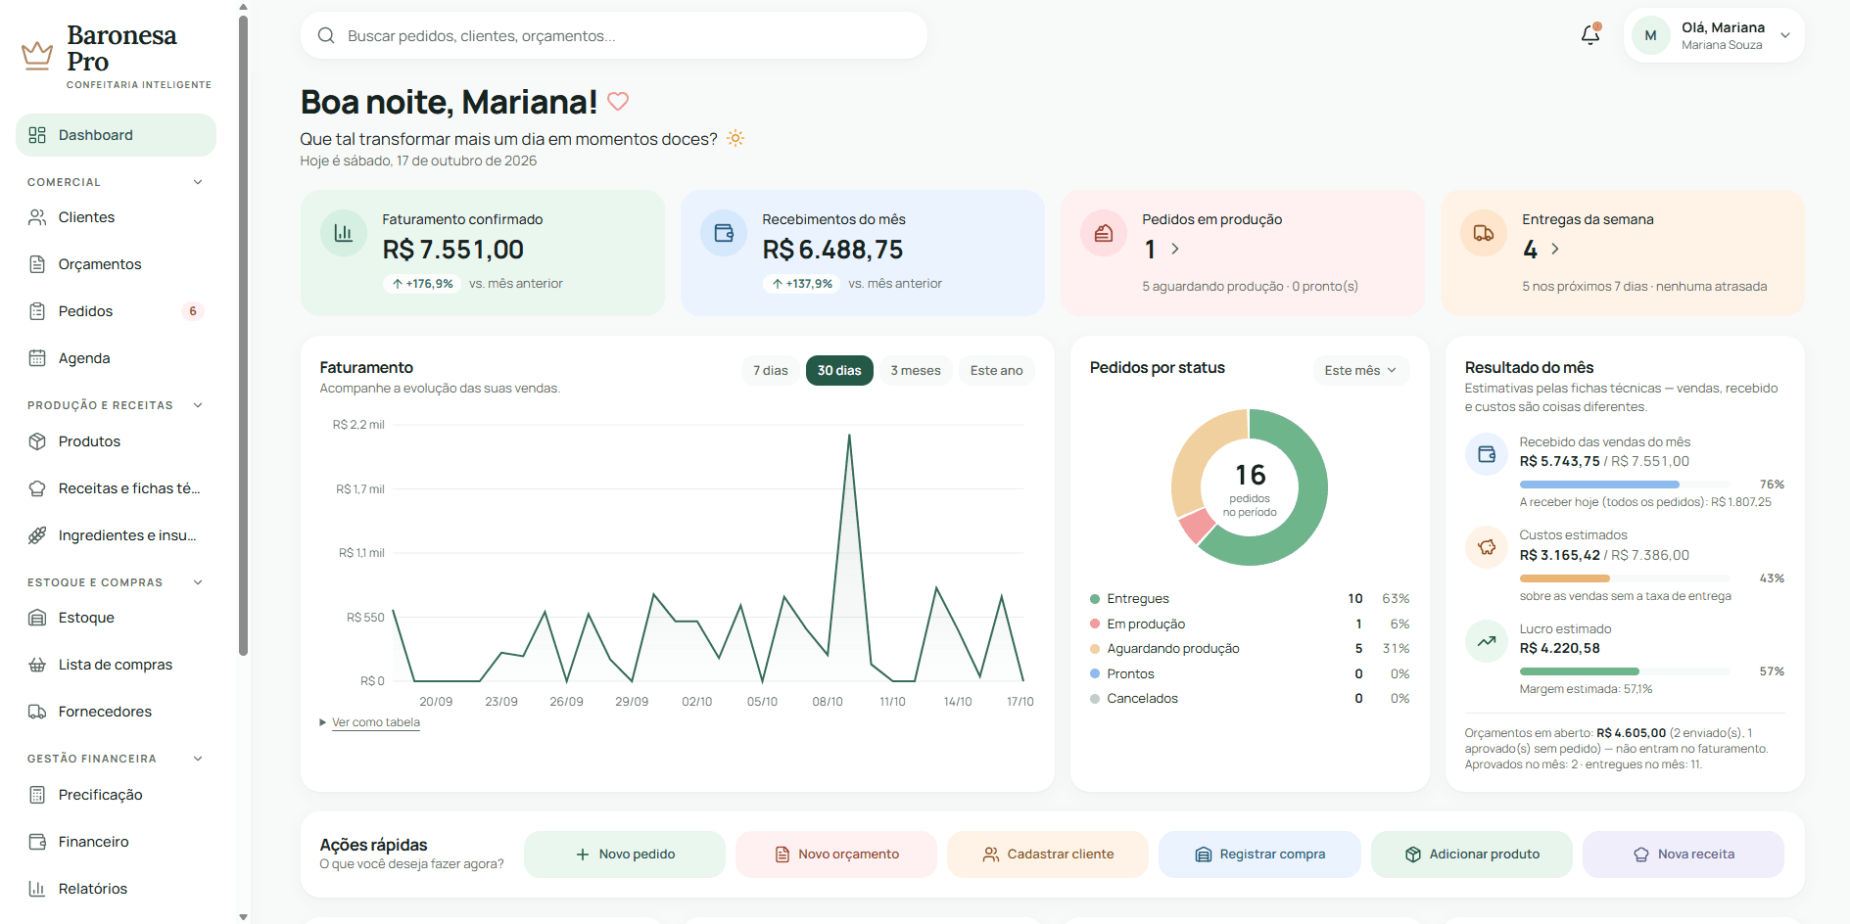Image resolution: width=1850 pixels, height=924 pixels.
Task: Open Clientes from the sidebar
Action: tap(116, 217)
